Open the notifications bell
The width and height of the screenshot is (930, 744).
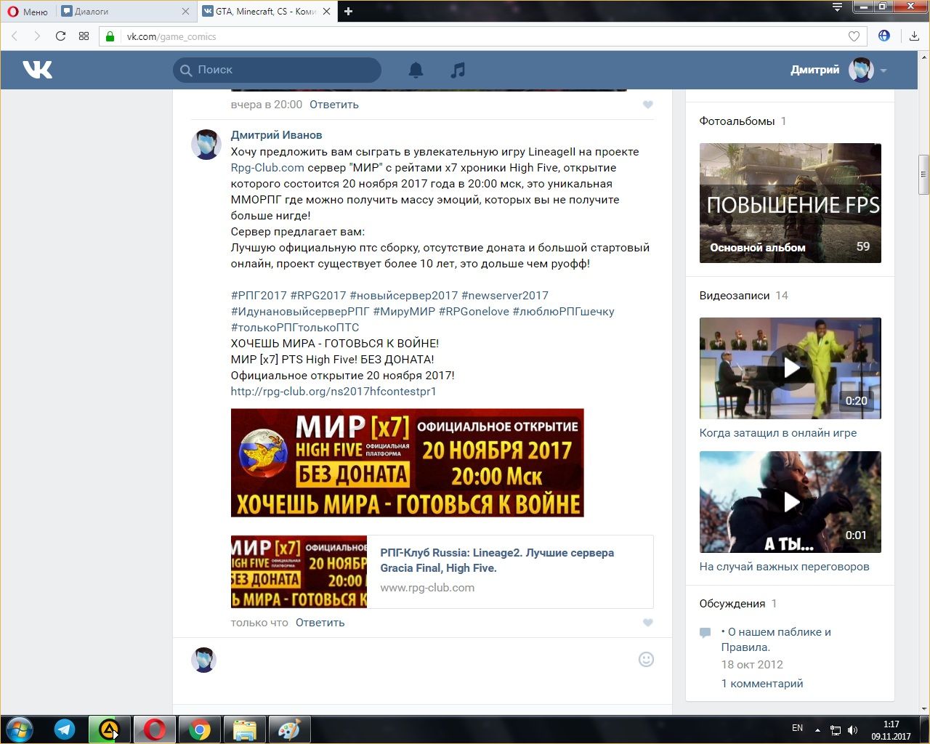tap(416, 70)
